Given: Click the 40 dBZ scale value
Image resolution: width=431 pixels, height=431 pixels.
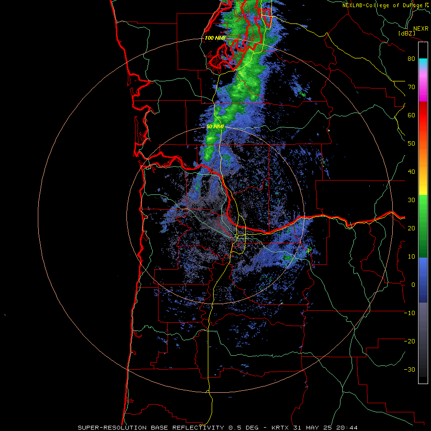Looking at the screenshot, I should pyautogui.click(x=411, y=172).
